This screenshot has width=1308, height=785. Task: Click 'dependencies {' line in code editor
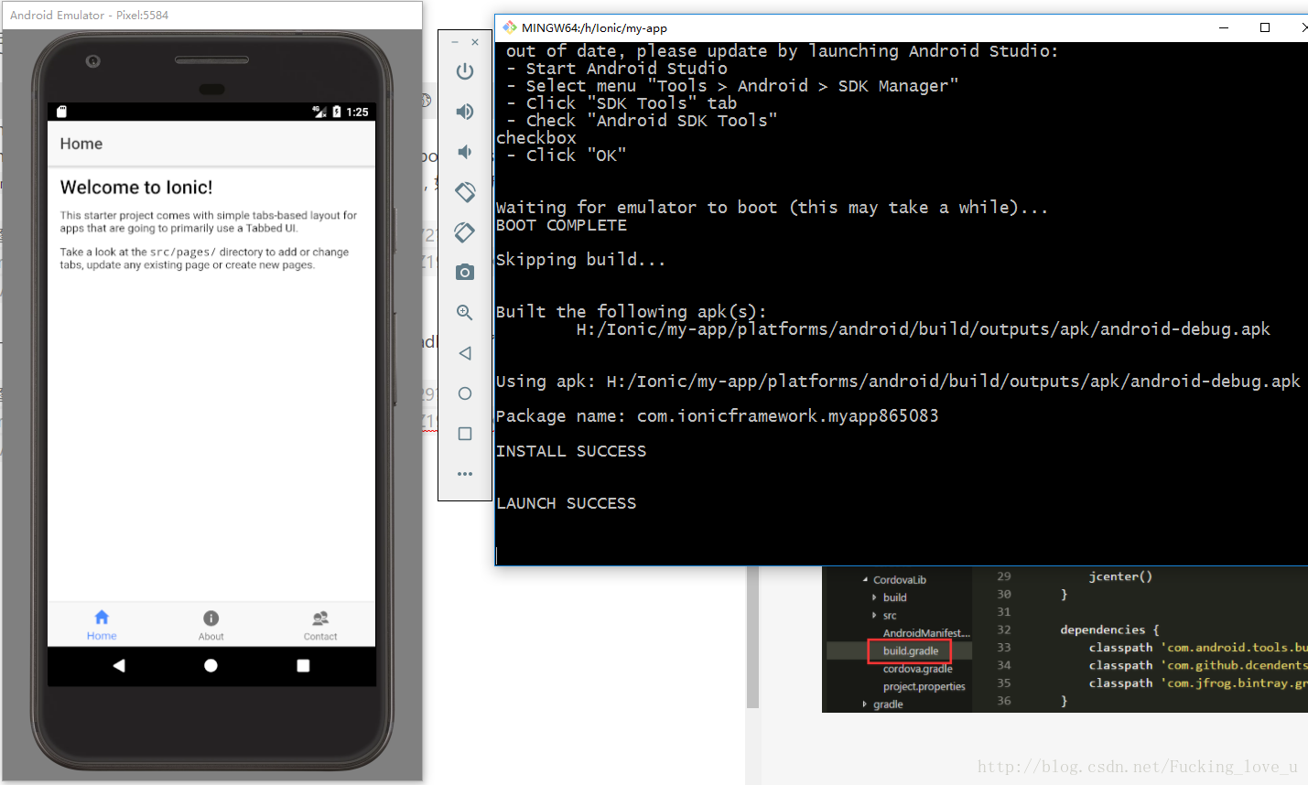[x=1109, y=629]
